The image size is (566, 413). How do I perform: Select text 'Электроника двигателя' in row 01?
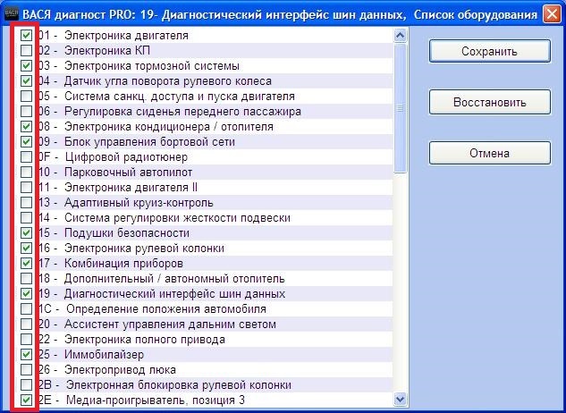(x=126, y=36)
